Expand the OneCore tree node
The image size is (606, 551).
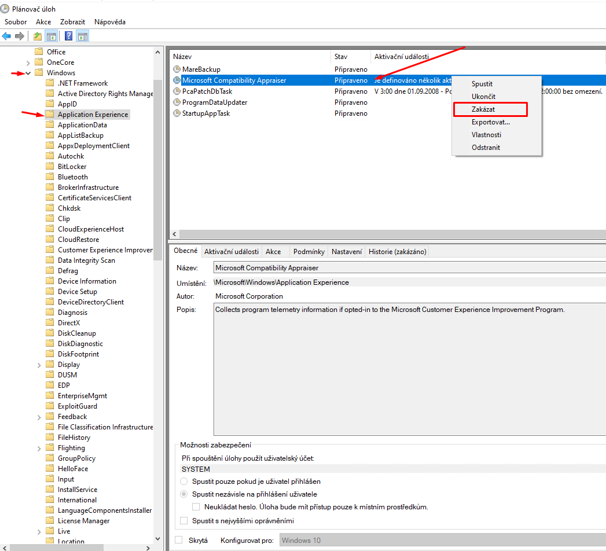(x=28, y=63)
